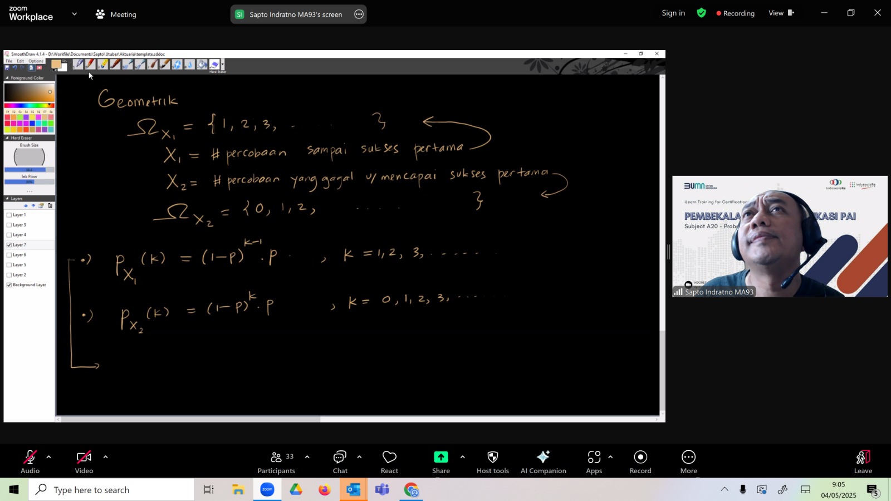Select the blue pen tool in SmoothDraw

pos(78,65)
